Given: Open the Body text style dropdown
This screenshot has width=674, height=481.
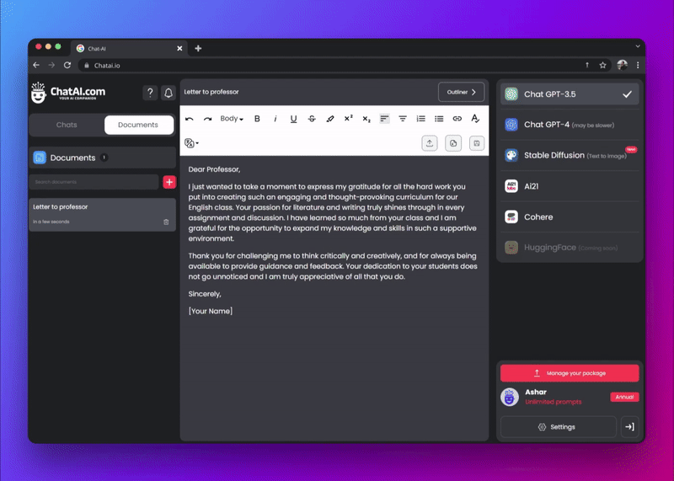Looking at the screenshot, I should [232, 119].
